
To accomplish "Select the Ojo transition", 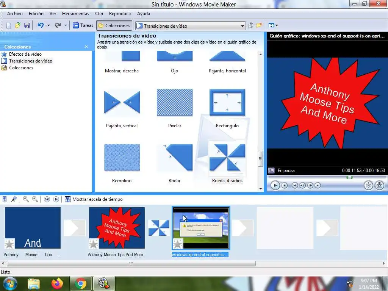I will point(174,62).
